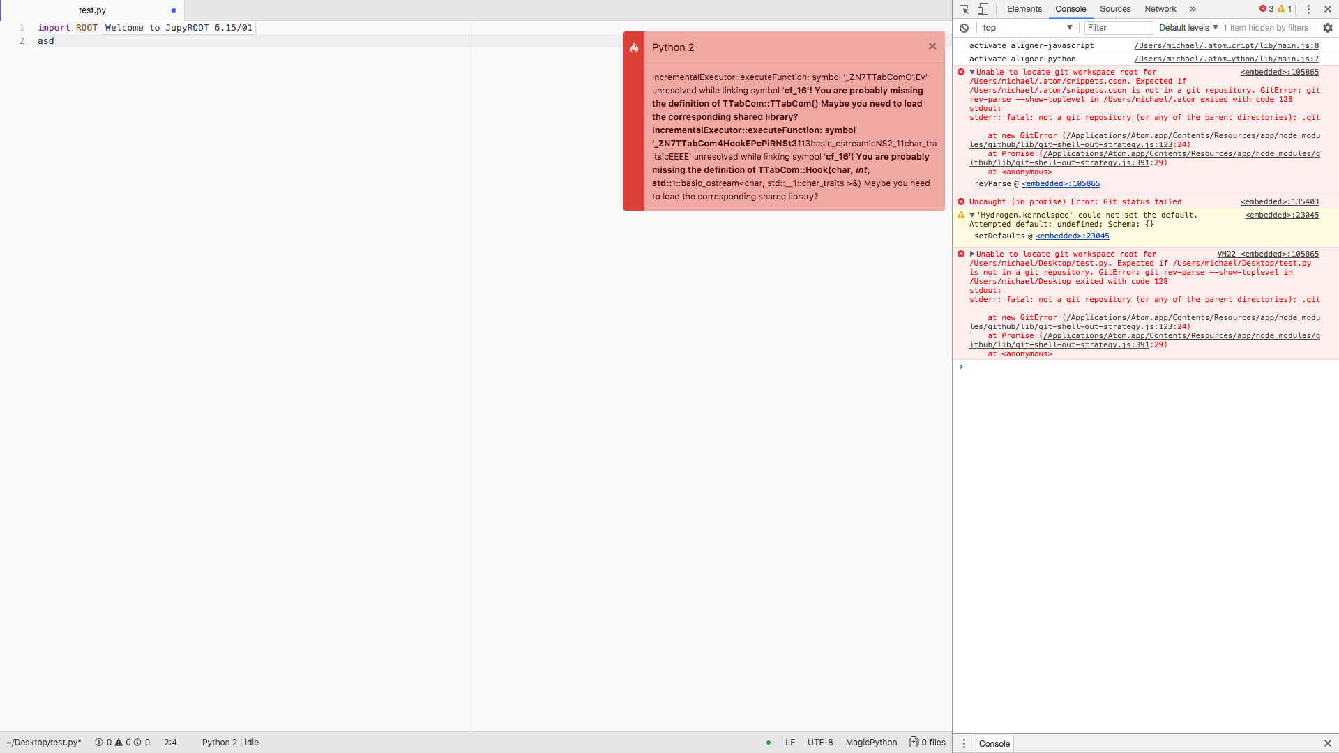Screen dimensions: 1339x753
Task: Click 'Python 2 | idle' in the status bar
Action: pos(229,743)
